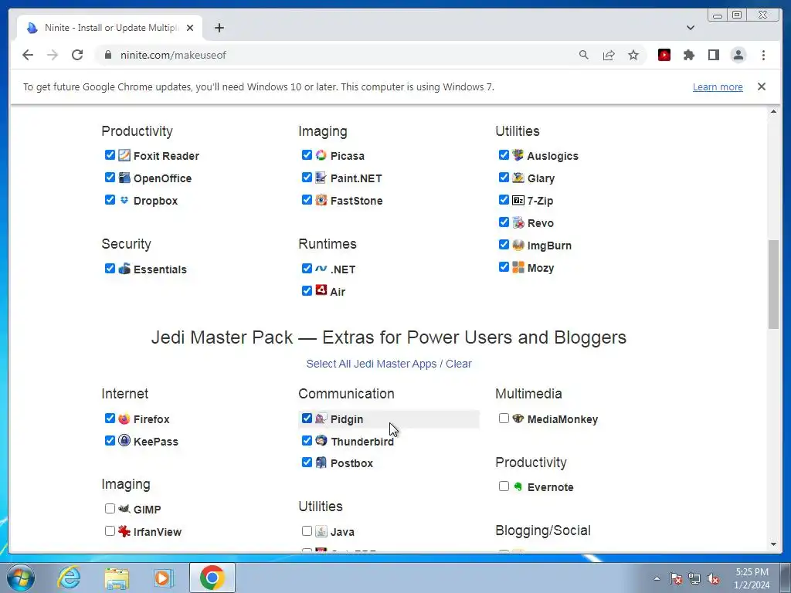Screen dimensions: 791x593
Task: Click the FastStone app icon
Action: pos(321,200)
